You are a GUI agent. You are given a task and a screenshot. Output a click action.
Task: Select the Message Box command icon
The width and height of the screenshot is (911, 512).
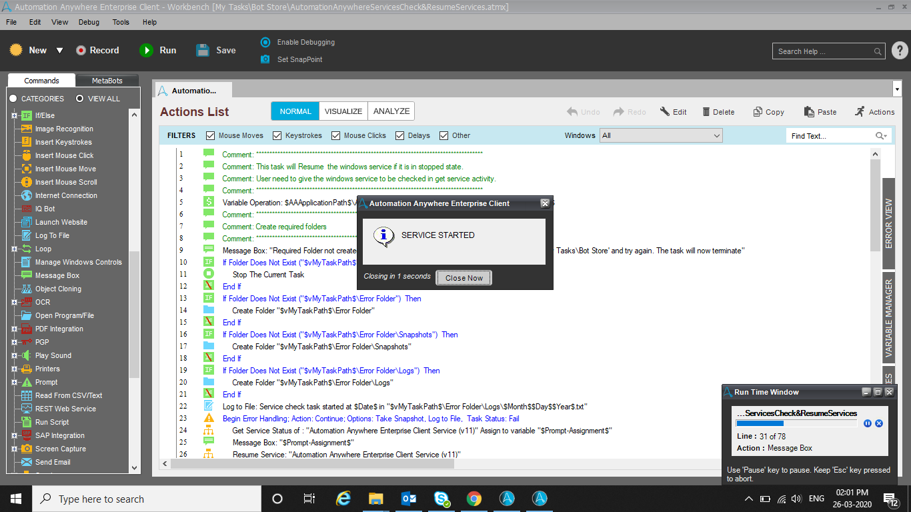[x=27, y=275]
